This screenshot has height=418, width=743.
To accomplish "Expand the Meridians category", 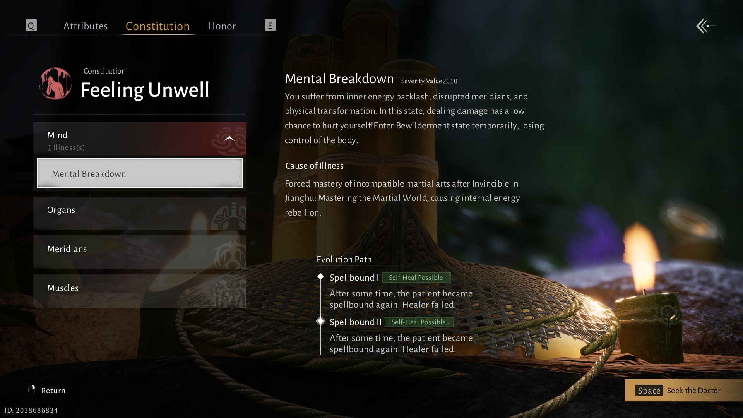I will click(x=140, y=252).
